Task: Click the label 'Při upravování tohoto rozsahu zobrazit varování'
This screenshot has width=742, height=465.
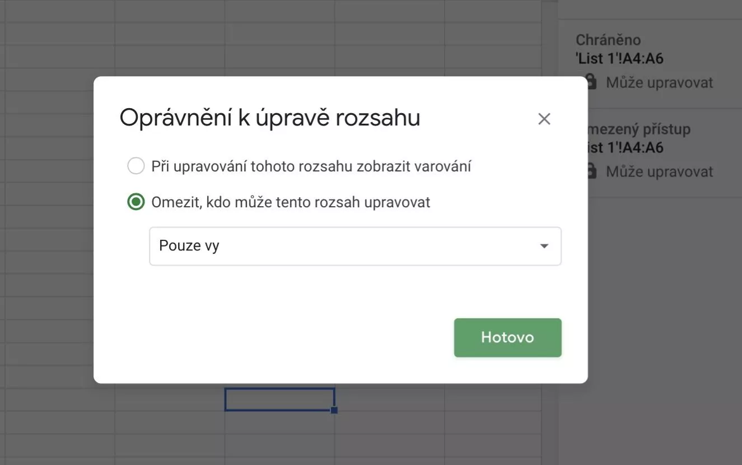Action: click(311, 166)
